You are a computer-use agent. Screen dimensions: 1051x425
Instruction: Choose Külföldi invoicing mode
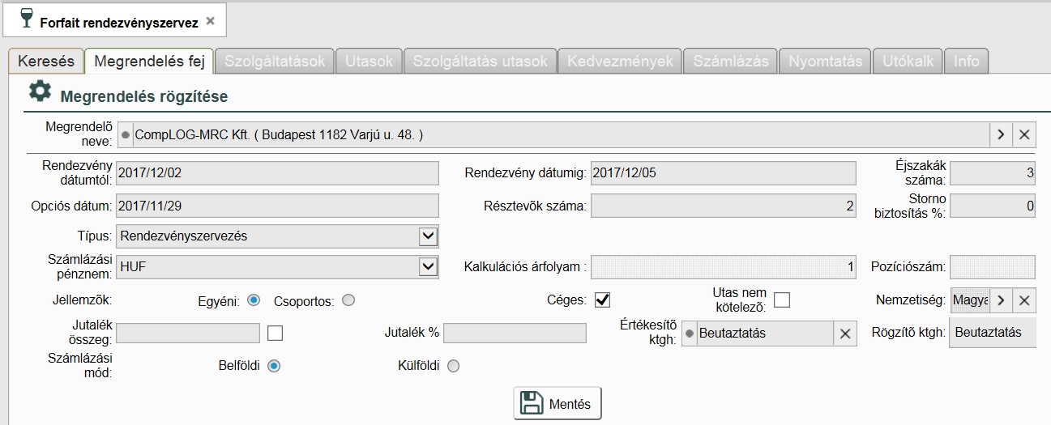click(453, 366)
